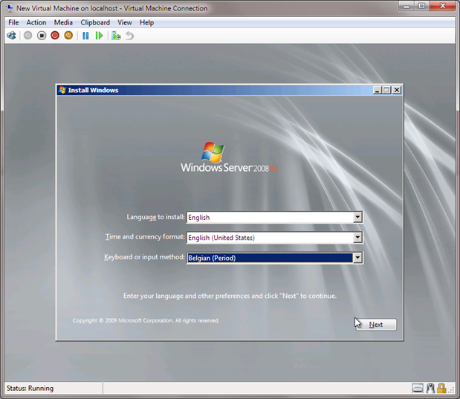
Task: Click the Virtual Machine Connection title icon
Action: (10, 8)
